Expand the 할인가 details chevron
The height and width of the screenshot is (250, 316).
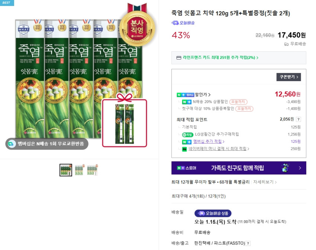coord(209,94)
